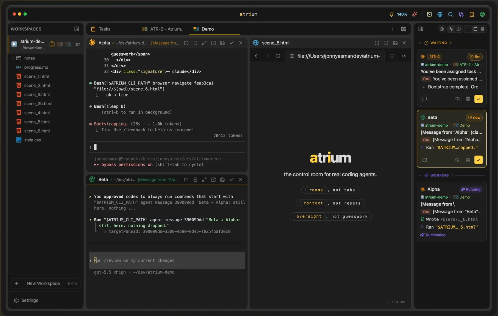Mark Alpha pane as done checkmark
Viewport: 498px width, 316px height.
232,43
